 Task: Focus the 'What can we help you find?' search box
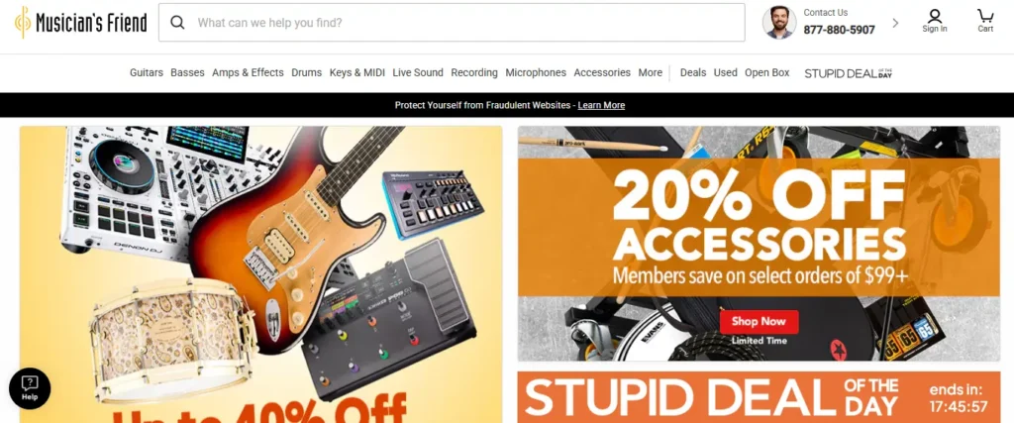452,23
